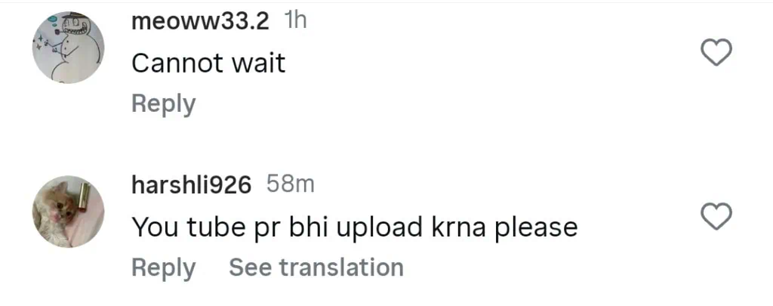Show translation of harshli926's comment
The image size is (773, 306).
[316, 267]
